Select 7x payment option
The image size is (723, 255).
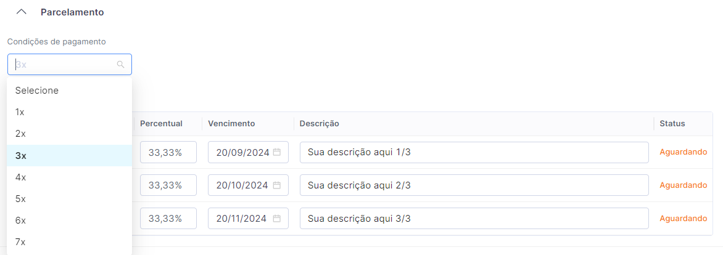(20, 242)
